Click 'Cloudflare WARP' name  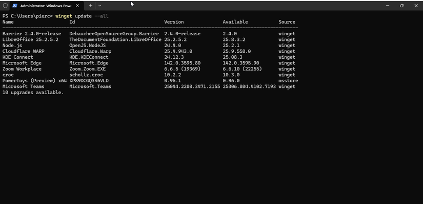[23, 52]
